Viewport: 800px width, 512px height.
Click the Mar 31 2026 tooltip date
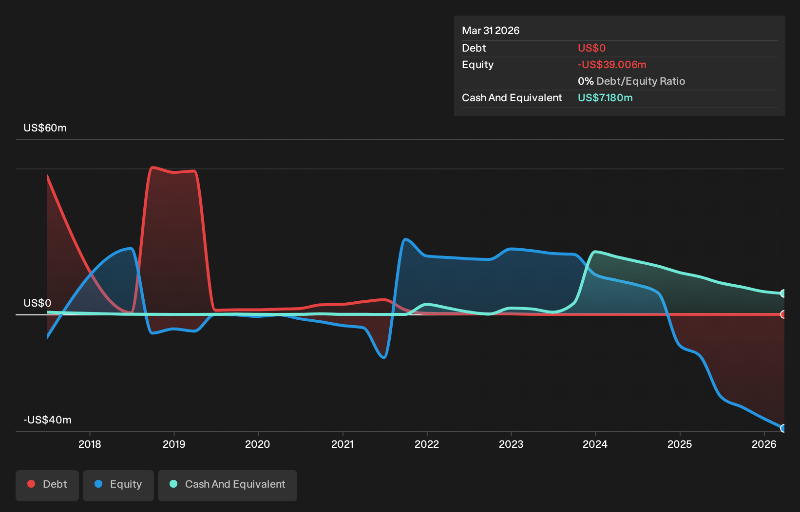(491, 31)
